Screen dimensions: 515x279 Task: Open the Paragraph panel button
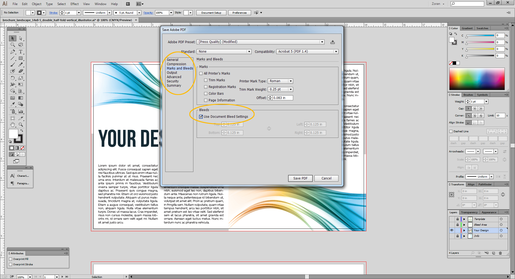click(x=20, y=183)
